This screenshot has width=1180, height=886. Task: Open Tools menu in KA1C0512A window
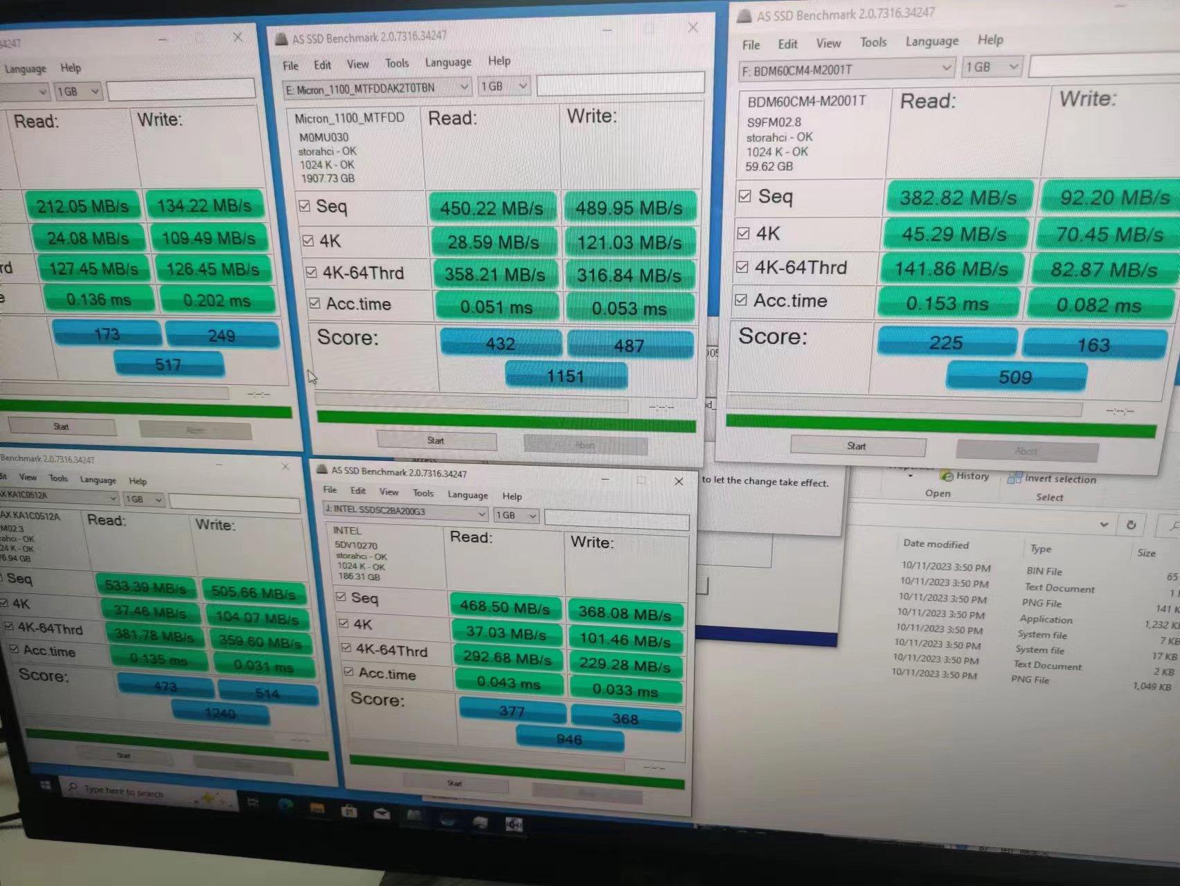click(x=58, y=478)
